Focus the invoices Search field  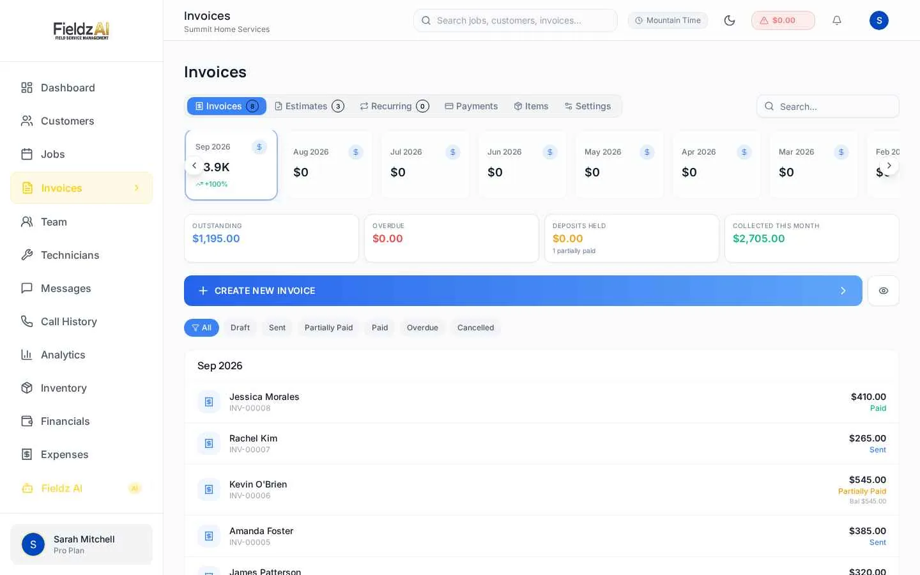click(x=828, y=106)
